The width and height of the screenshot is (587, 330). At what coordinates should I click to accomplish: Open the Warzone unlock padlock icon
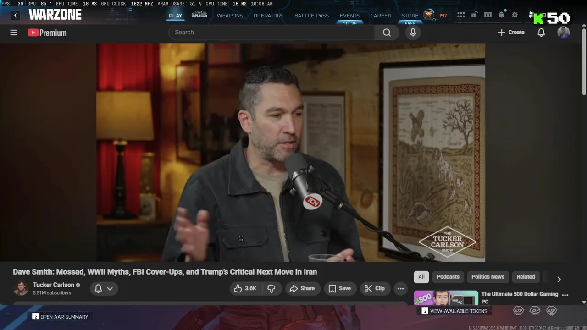(474, 15)
